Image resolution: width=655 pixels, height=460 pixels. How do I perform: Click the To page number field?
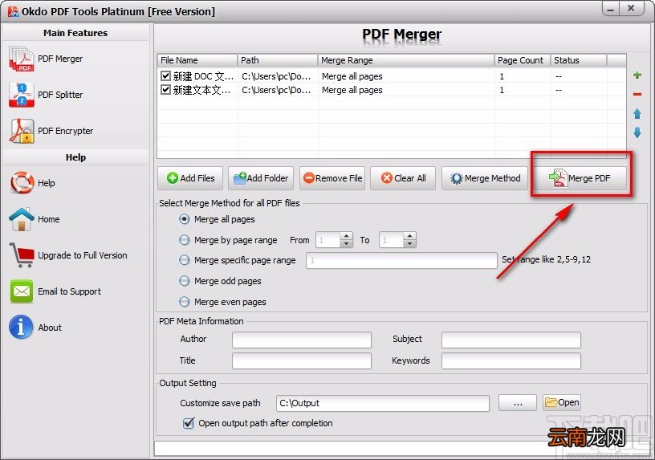(x=392, y=240)
